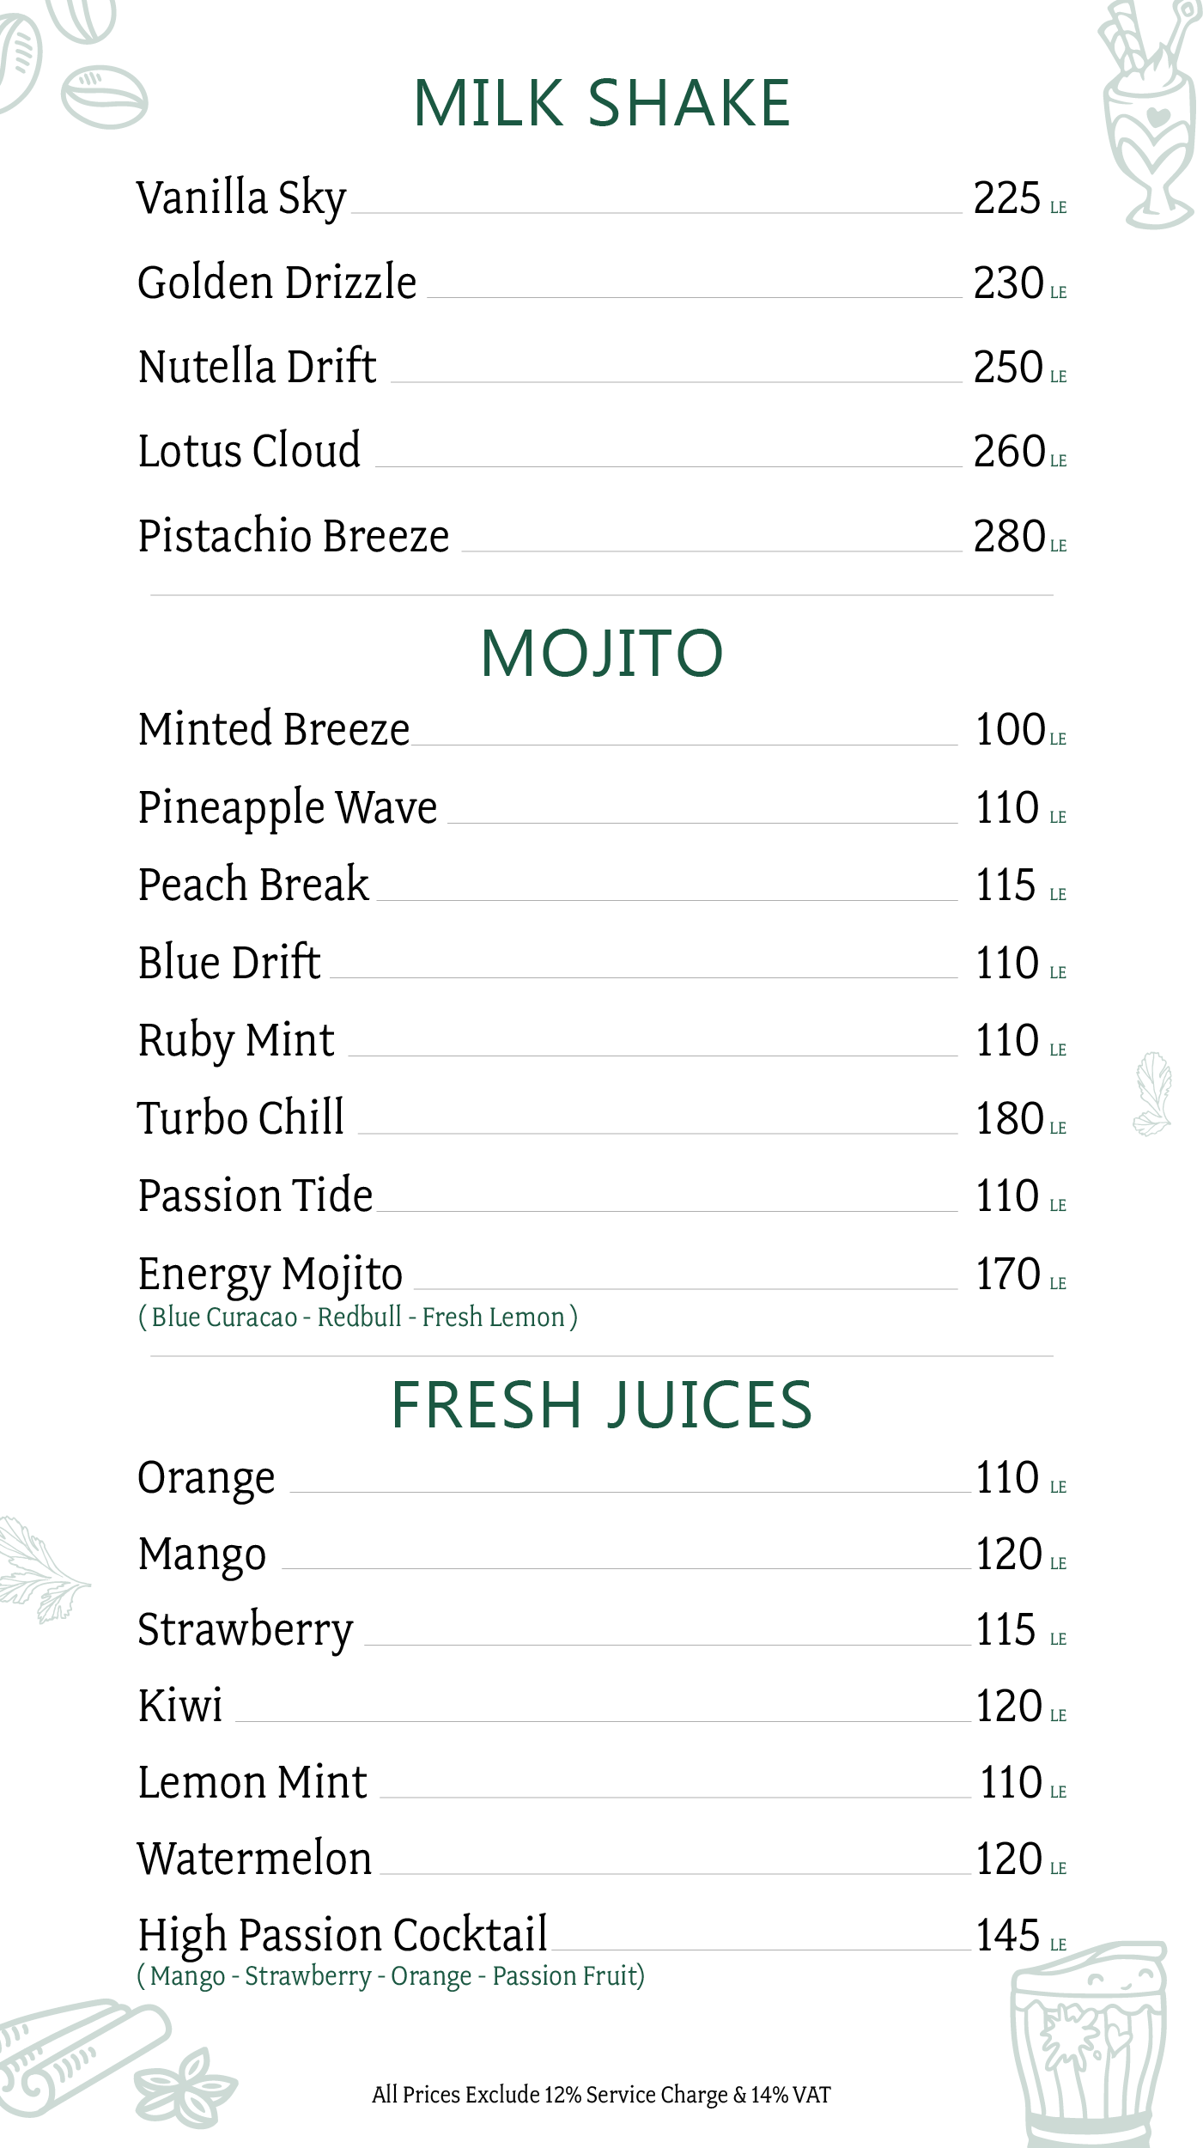1203x2148 pixels.
Task: Click the service charge and VAT note
Action: (x=601, y=2095)
